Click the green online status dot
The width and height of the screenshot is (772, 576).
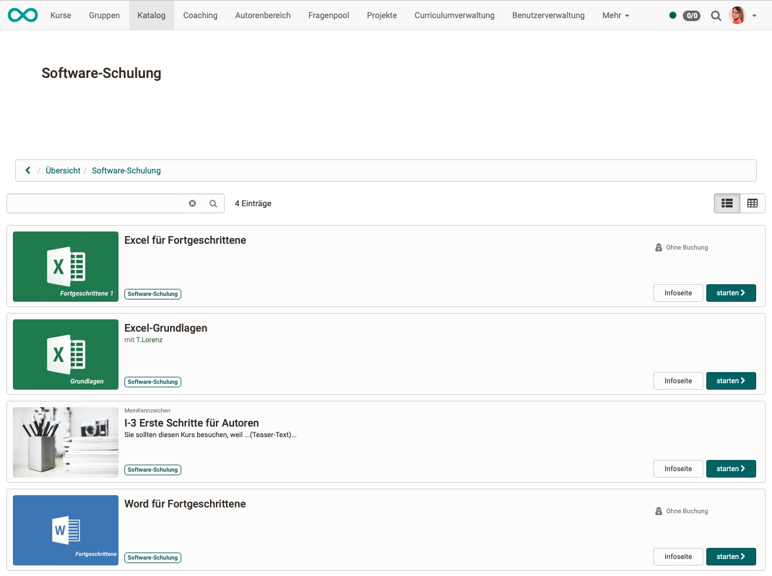pos(673,15)
